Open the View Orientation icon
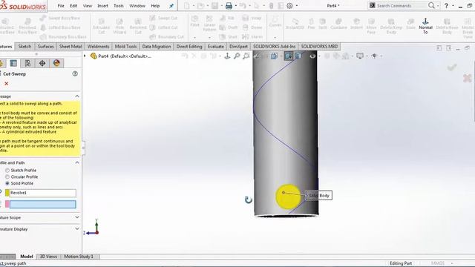 274,56
